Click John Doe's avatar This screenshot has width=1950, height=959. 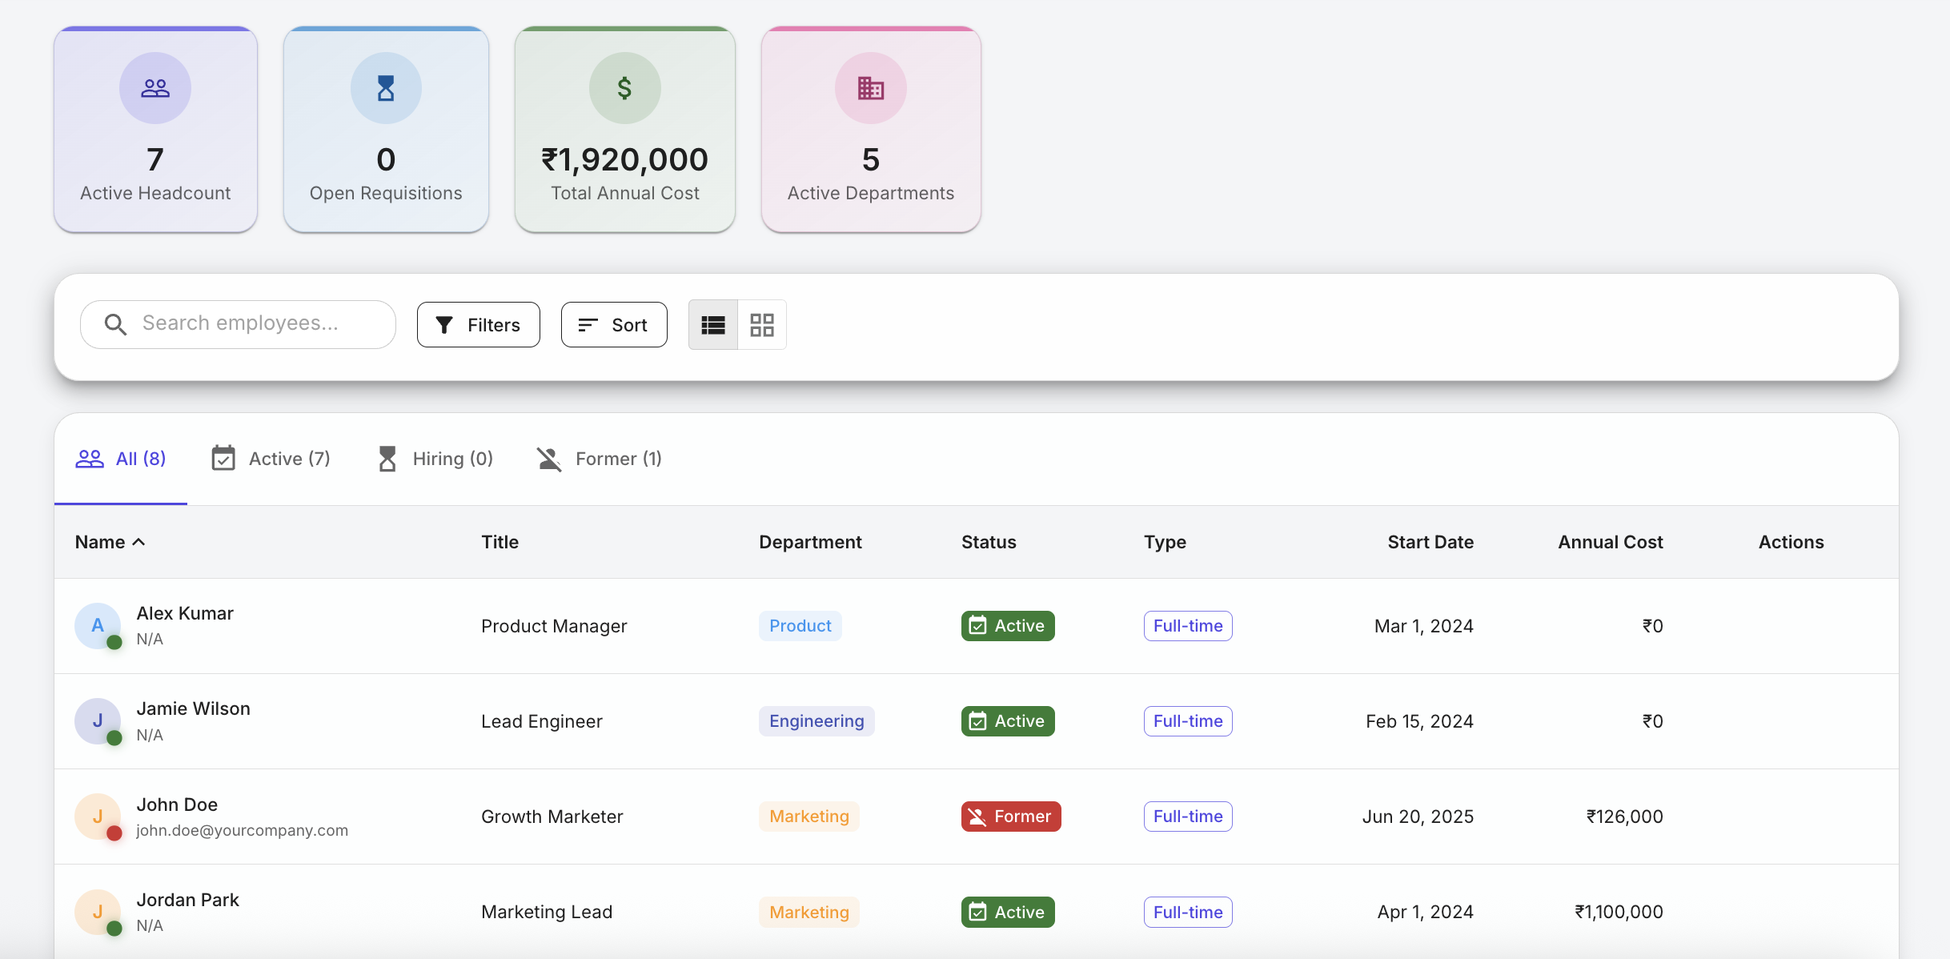[98, 817]
